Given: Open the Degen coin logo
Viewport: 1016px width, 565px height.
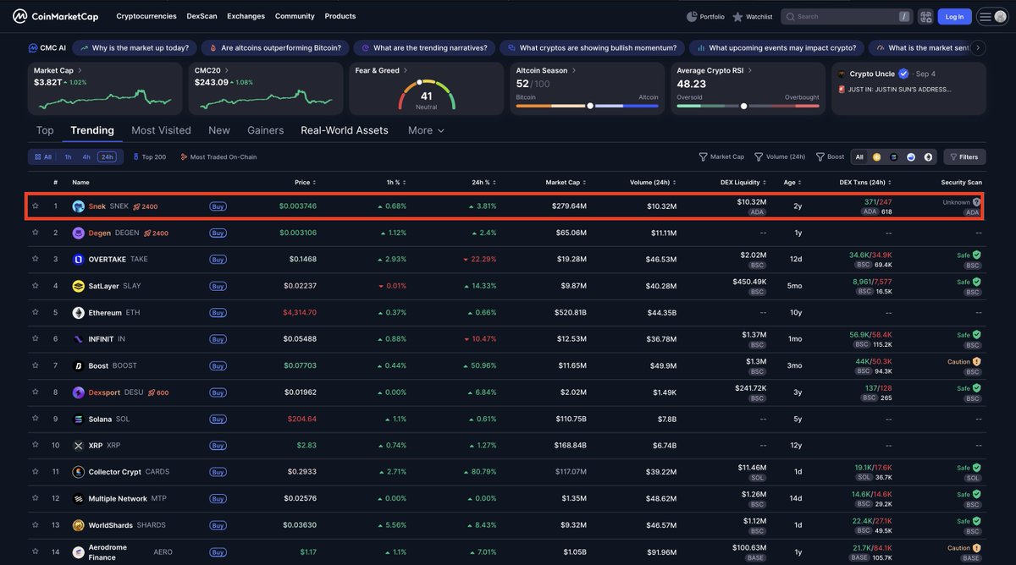Looking at the screenshot, I should coord(79,233).
